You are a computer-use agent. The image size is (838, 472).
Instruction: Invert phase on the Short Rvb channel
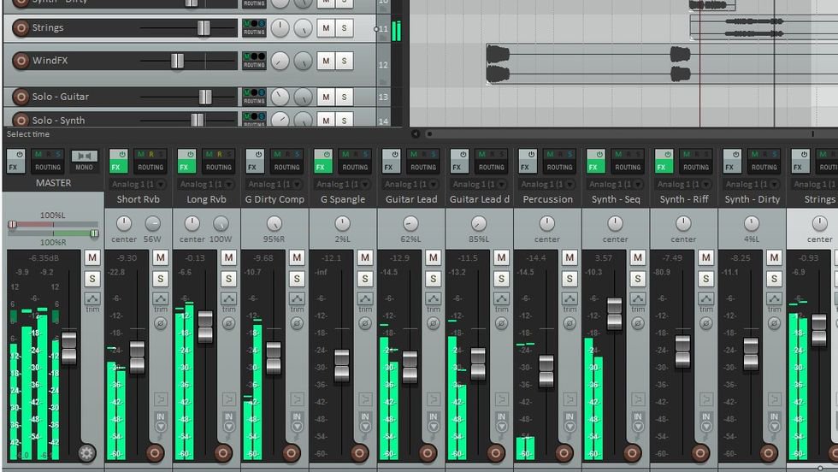(160, 323)
